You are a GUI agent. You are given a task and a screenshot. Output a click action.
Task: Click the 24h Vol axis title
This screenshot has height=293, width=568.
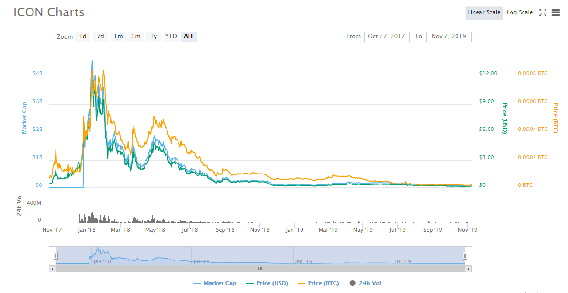pyautogui.click(x=19, y=205)
